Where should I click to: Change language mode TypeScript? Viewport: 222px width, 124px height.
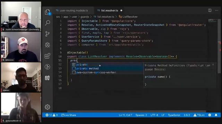point(174,115)
